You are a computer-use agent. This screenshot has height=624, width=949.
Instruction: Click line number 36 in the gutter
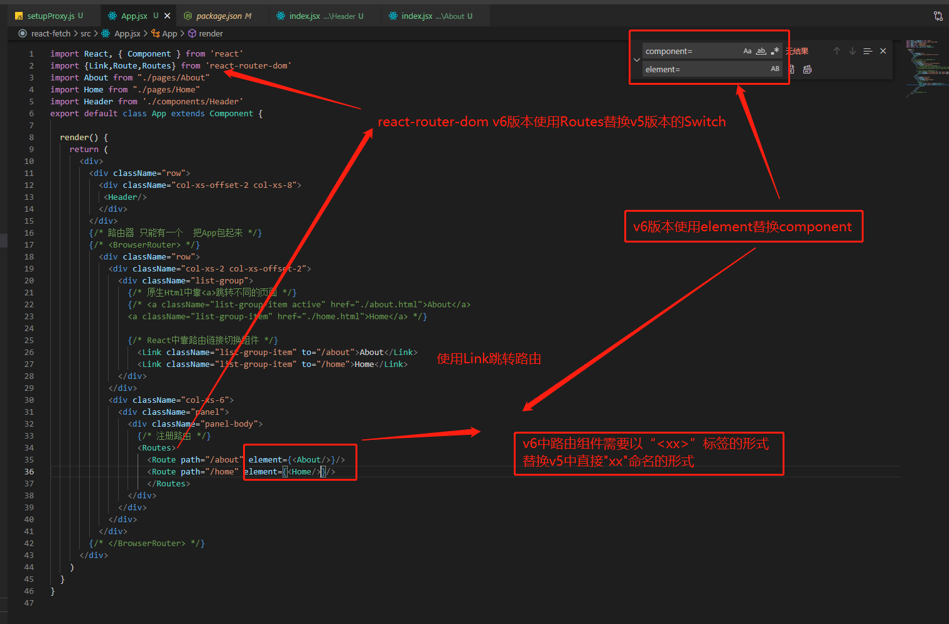[29, 471]
